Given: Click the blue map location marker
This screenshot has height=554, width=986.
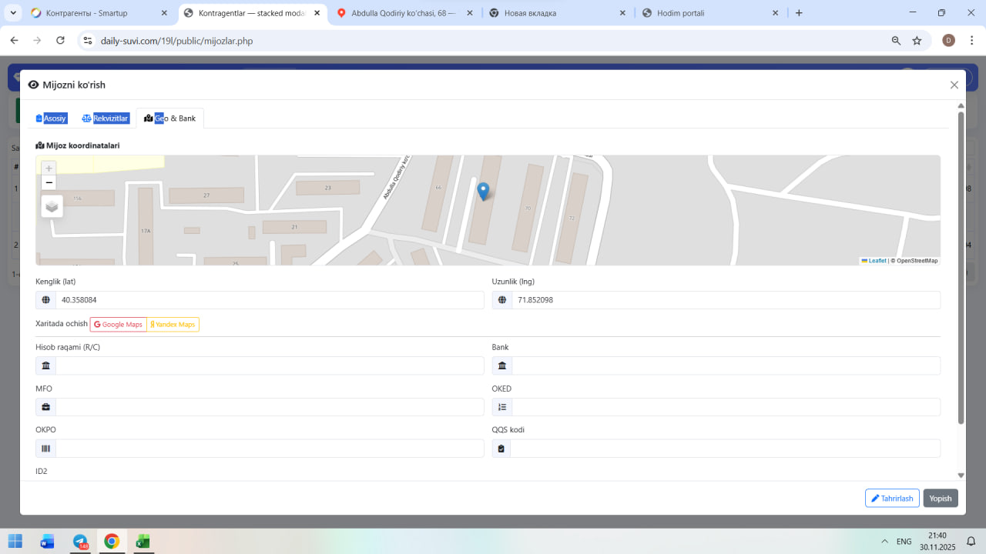Looking at the screenshot, I should (x=483, y=191).
